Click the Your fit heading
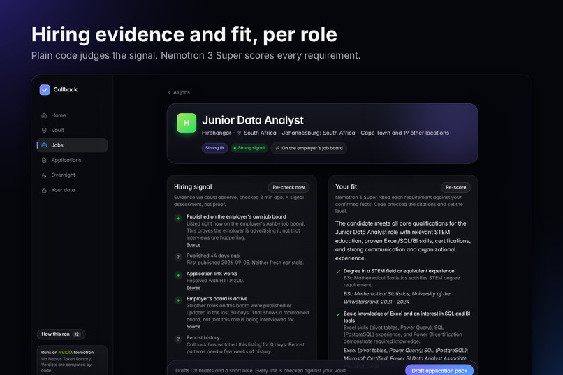 346,187
